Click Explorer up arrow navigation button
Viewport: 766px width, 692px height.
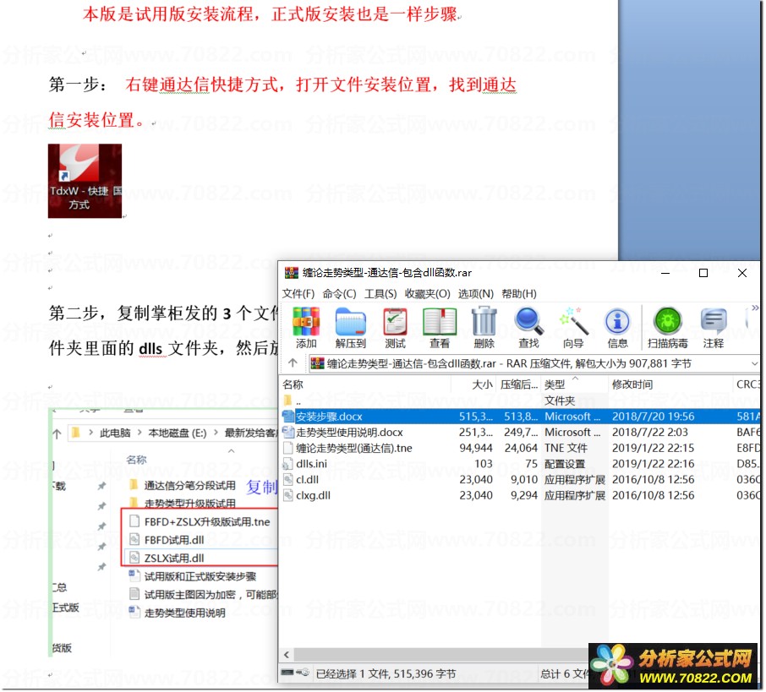tap(57, 433)
